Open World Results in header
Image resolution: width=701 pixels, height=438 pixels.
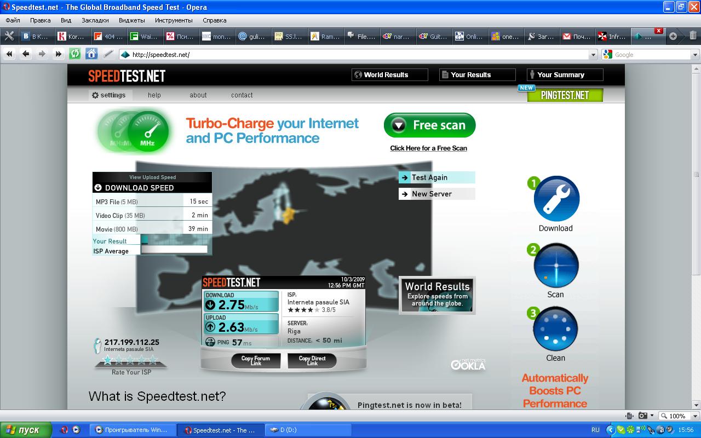(389, 75)
